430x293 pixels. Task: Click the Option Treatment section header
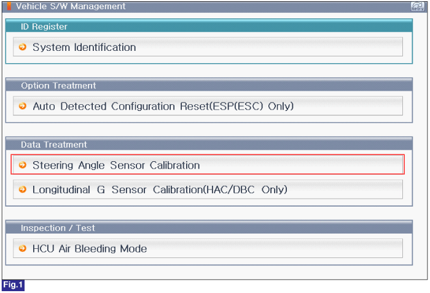click(x=209, y=85)
